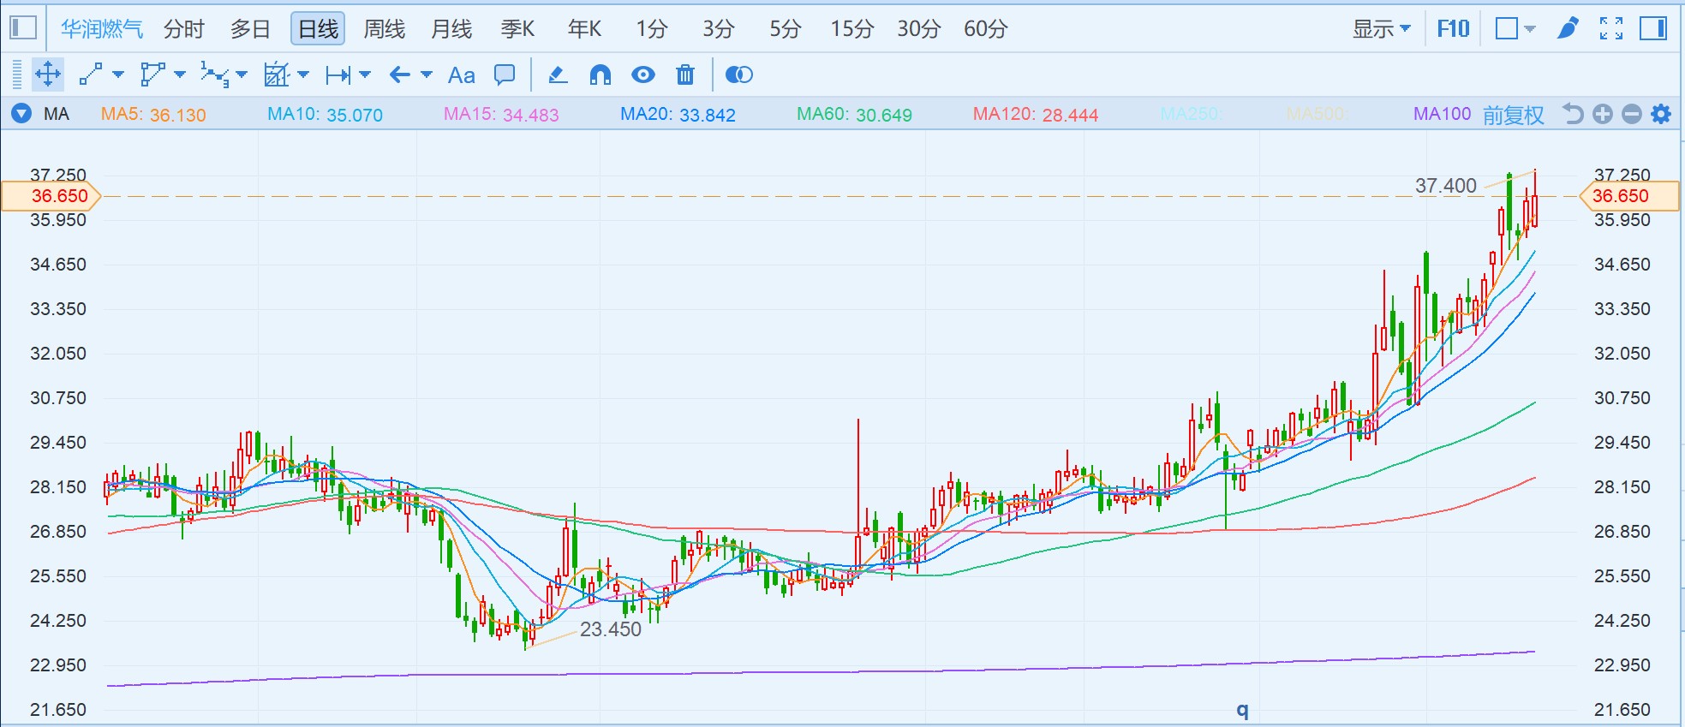This screenshot has width=1685, height=727.
Task: Select the line segment drawing tool
Action: pos(91,74)
